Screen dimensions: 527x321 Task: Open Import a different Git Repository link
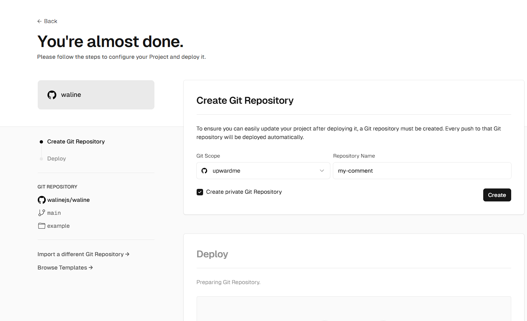(84, 254)
